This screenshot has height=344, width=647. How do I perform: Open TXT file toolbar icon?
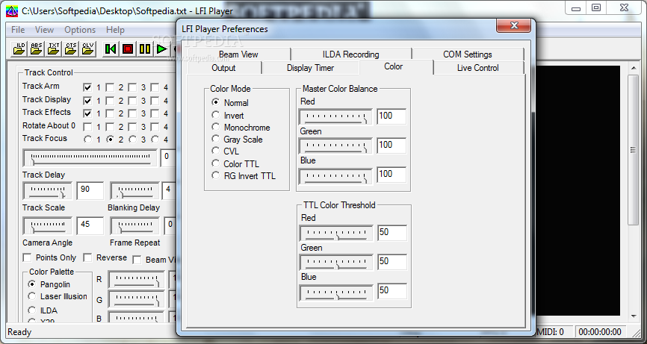coord(54,49)
